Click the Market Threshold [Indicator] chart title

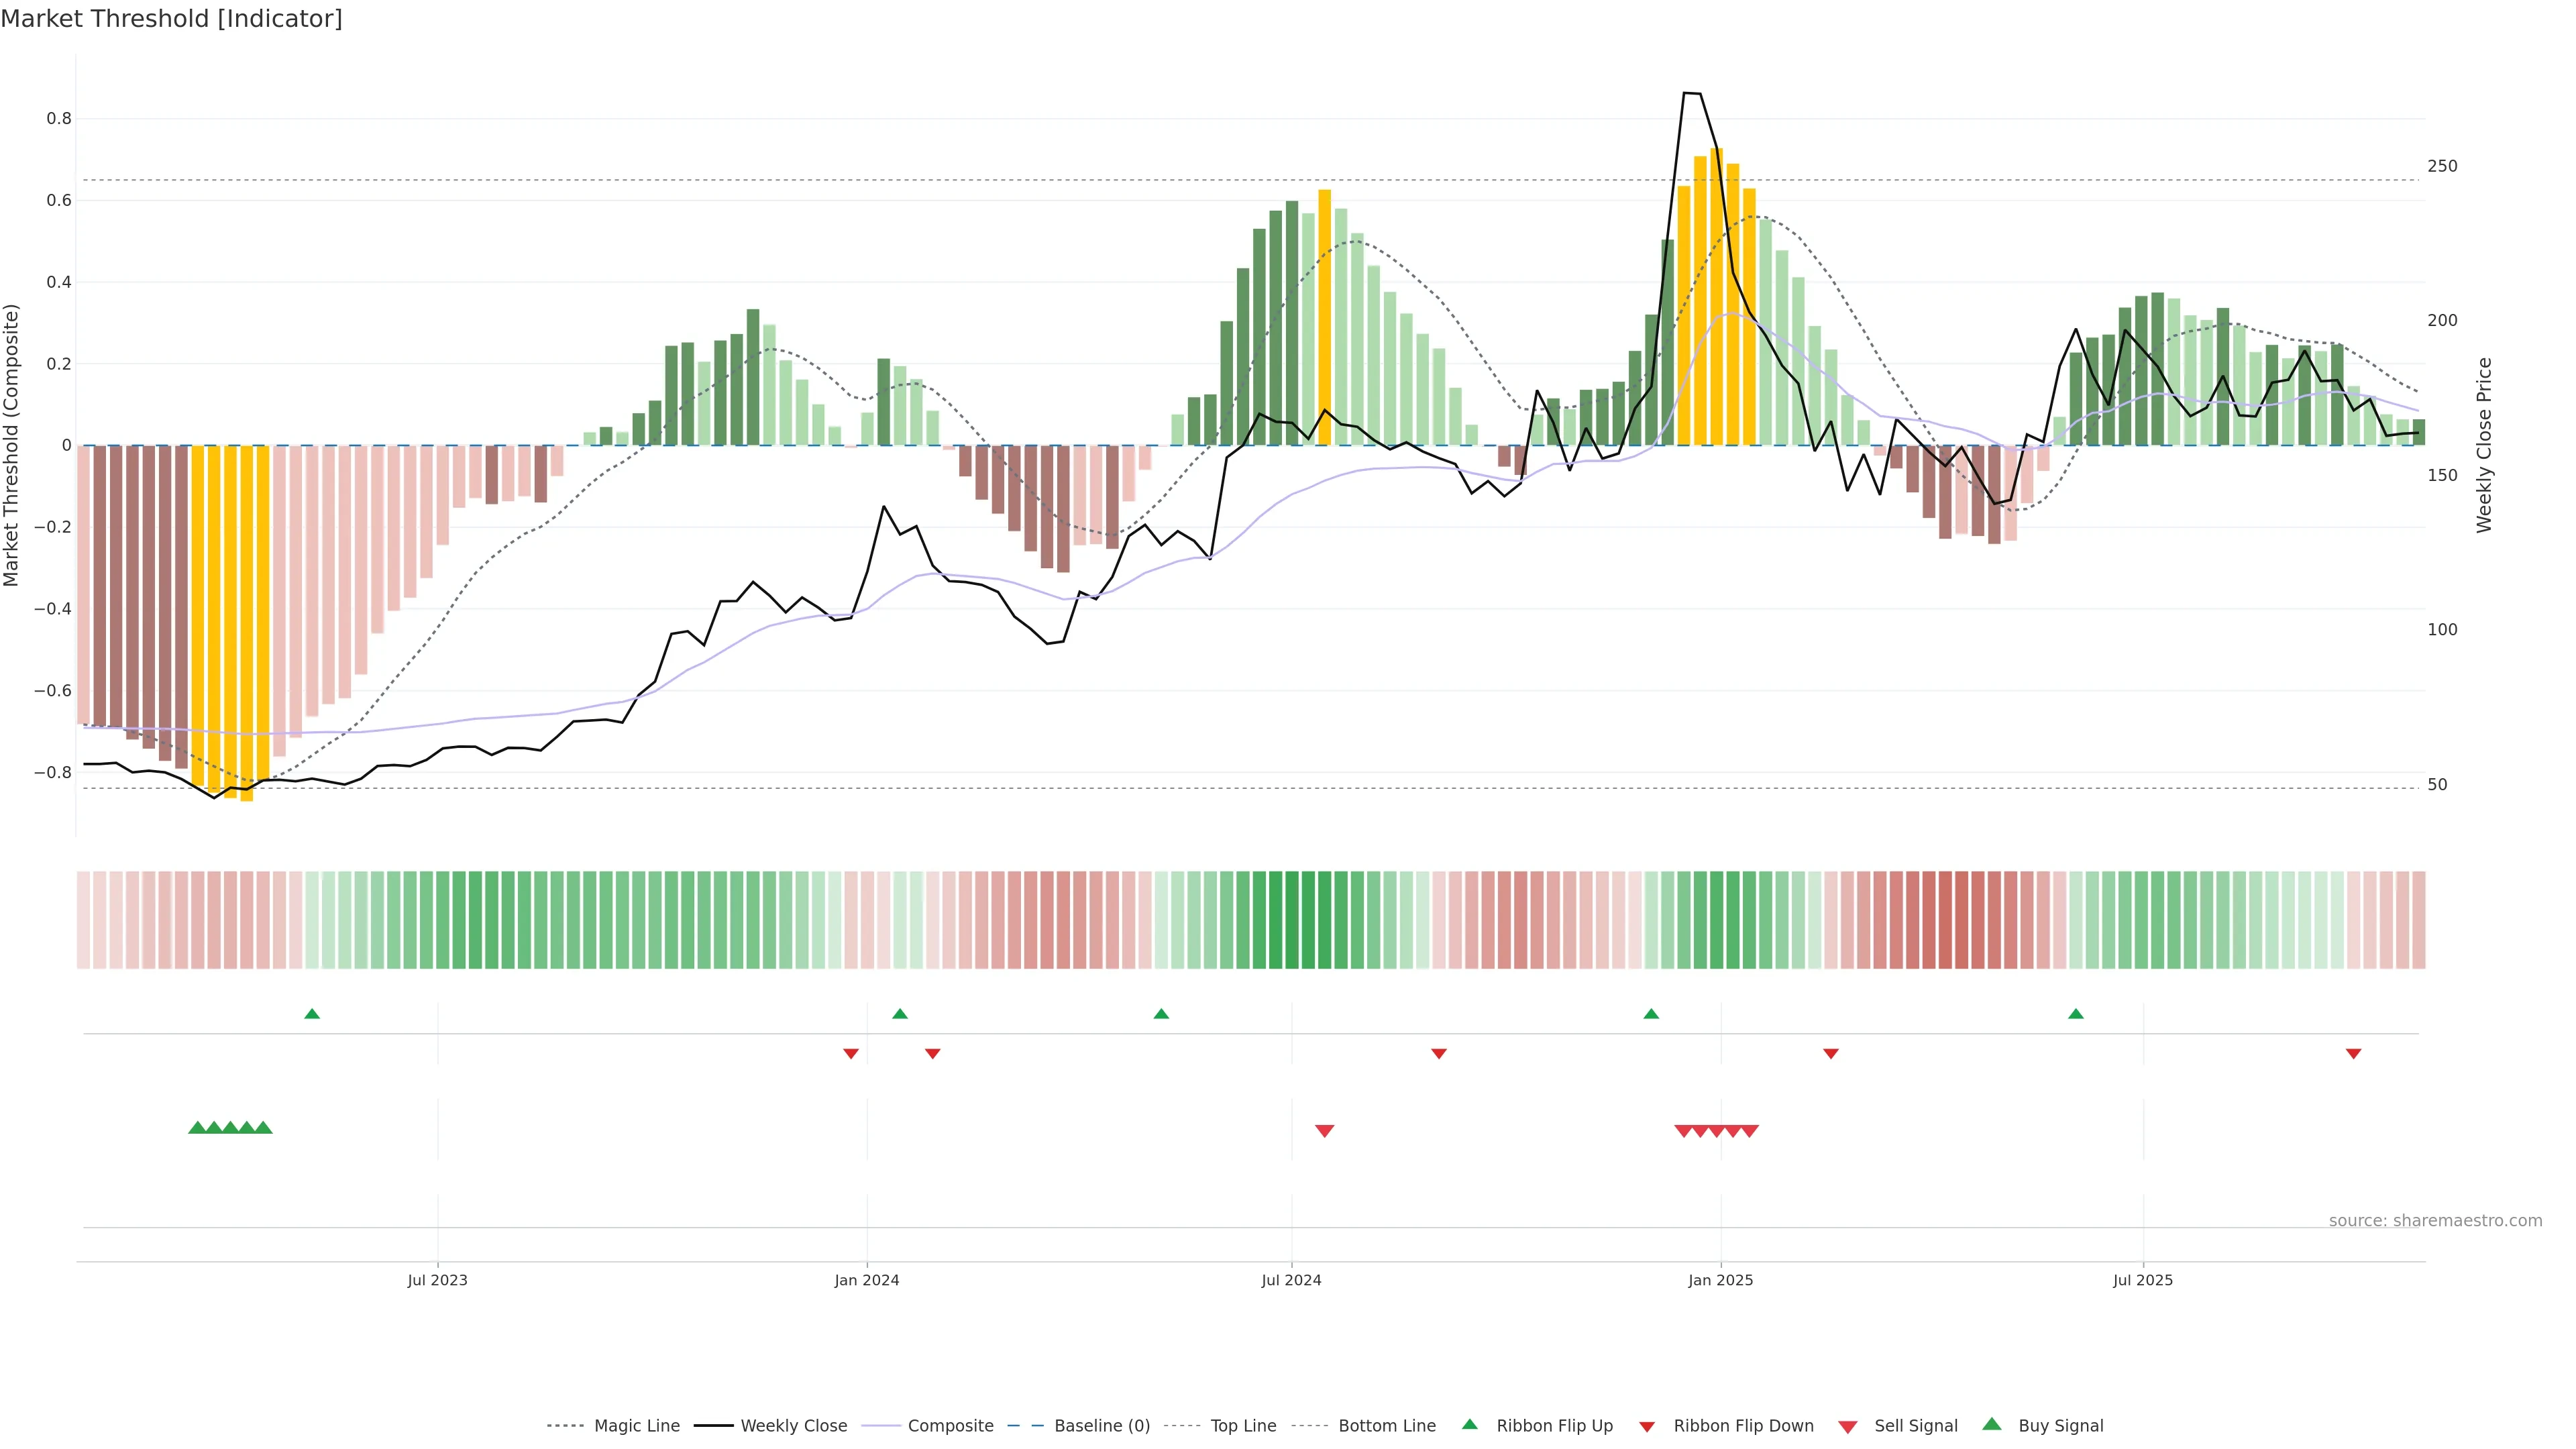[171, 19]
